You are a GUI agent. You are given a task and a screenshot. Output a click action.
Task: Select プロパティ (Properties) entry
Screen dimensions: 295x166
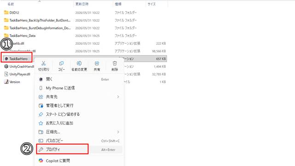79,149
